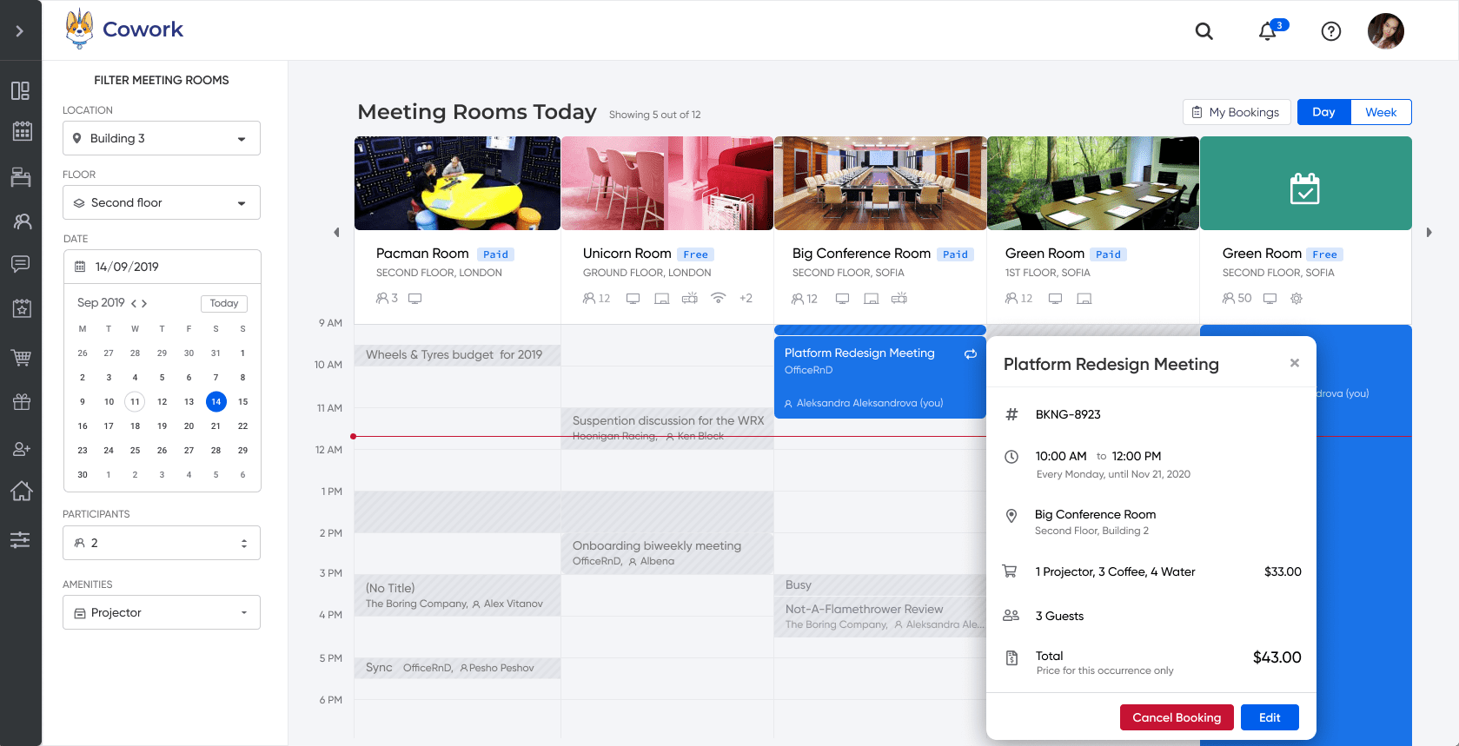Click the Cancel Booking button
This screenshot has width=1459, height=746.
click(1177, 717)
